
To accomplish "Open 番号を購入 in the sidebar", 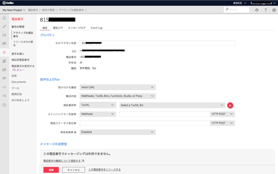I will pos(18,54).
